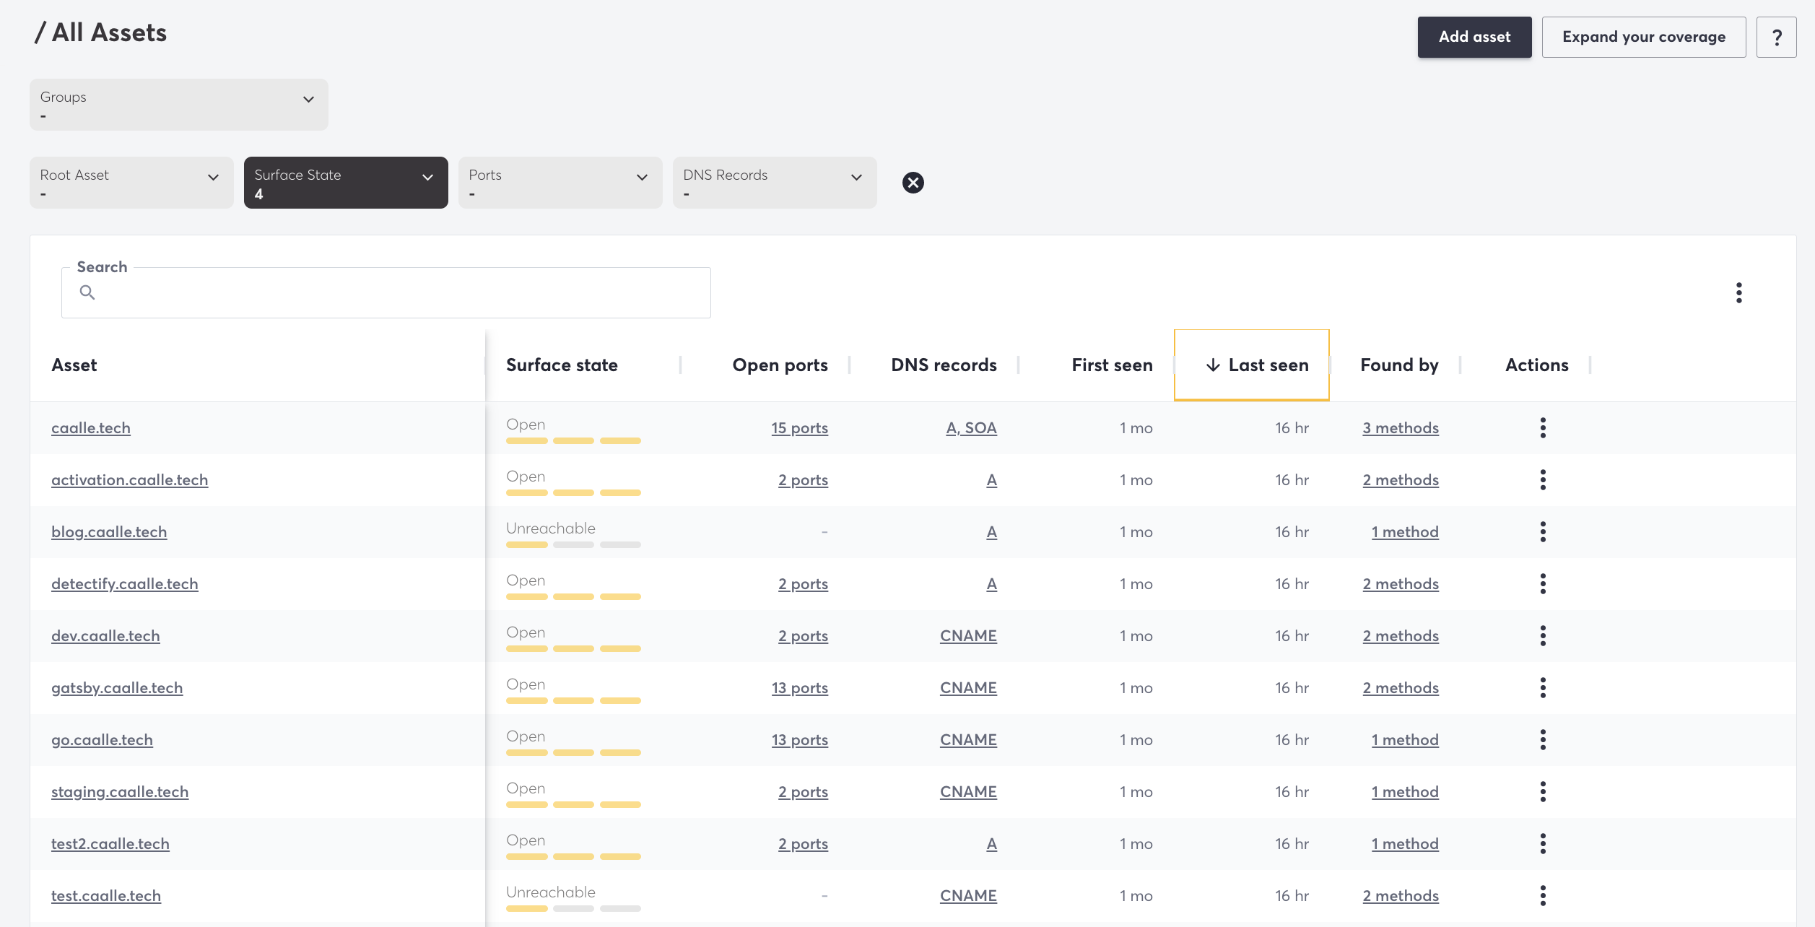Image resolution: width=1815 pixels, height=927 pixels.
Task: Click inside the Search input field
Action: (x=386, y=292)
